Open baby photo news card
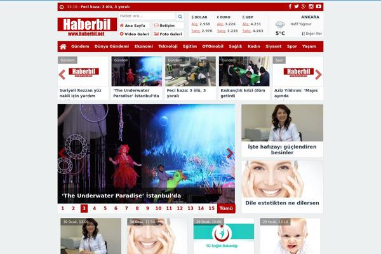Image resolution: width=381 pixels, height=254 pixels. [290, 236]
